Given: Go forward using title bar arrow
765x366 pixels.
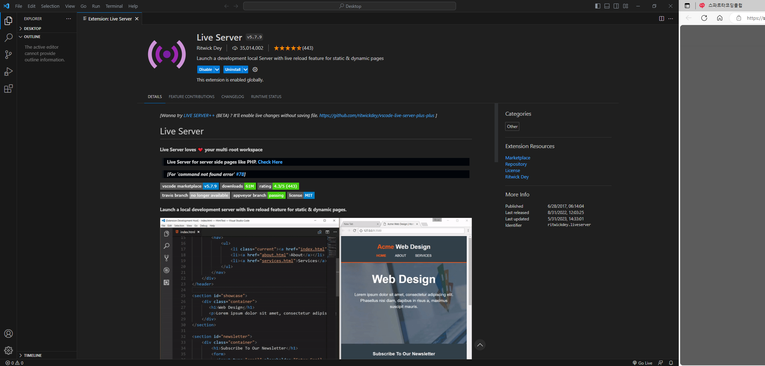Looking at the screenshot, I should [236, 6].
